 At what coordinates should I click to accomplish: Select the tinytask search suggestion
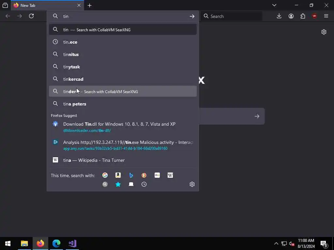pyautogui.click(x=123, y=66)
